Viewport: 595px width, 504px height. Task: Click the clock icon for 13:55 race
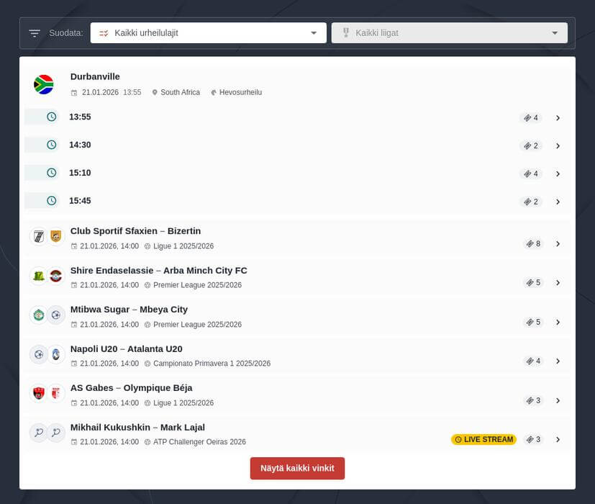(x=52, y=117)
